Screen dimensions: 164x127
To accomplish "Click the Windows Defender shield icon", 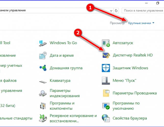I will click(106, 68).
